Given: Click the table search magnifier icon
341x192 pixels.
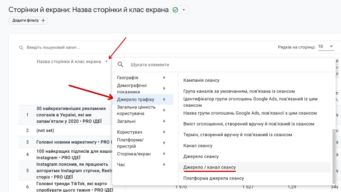Looking at the screenshot, I should pyautogui.click(x=21, y=48).
